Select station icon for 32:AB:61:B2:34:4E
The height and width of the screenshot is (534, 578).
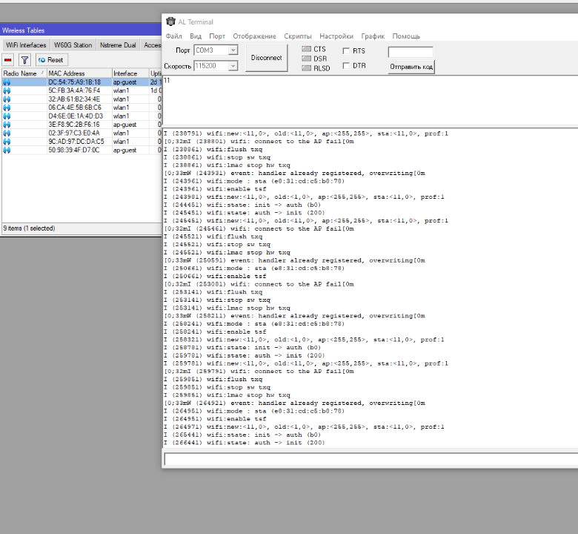point(7,99)
